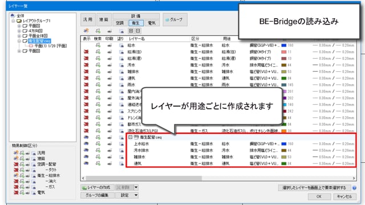
Task: Click the scrollbar right arrow of layer list
Action: (x=354, y=178)
